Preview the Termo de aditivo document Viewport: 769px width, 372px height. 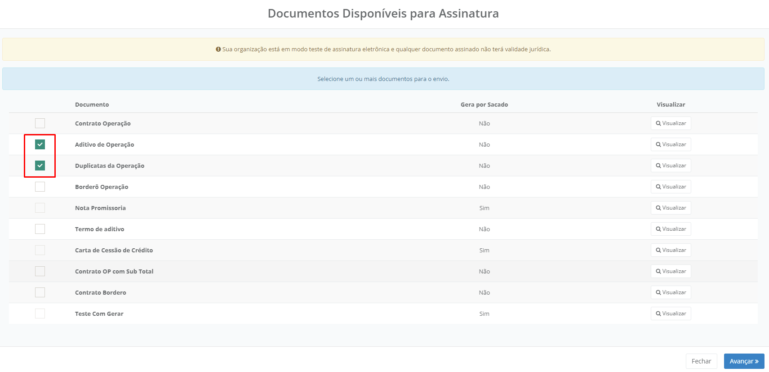point(671,229)
